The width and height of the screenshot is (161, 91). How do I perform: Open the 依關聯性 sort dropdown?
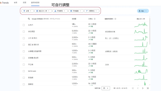point(92,11)
